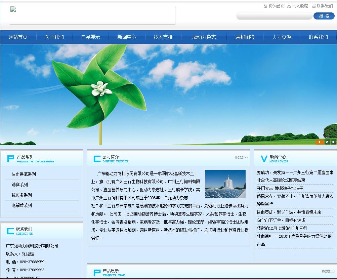The image size is (337, 279).
Task: Click MORE>> in the 公司简介 panel
Action: coord(242,158)
